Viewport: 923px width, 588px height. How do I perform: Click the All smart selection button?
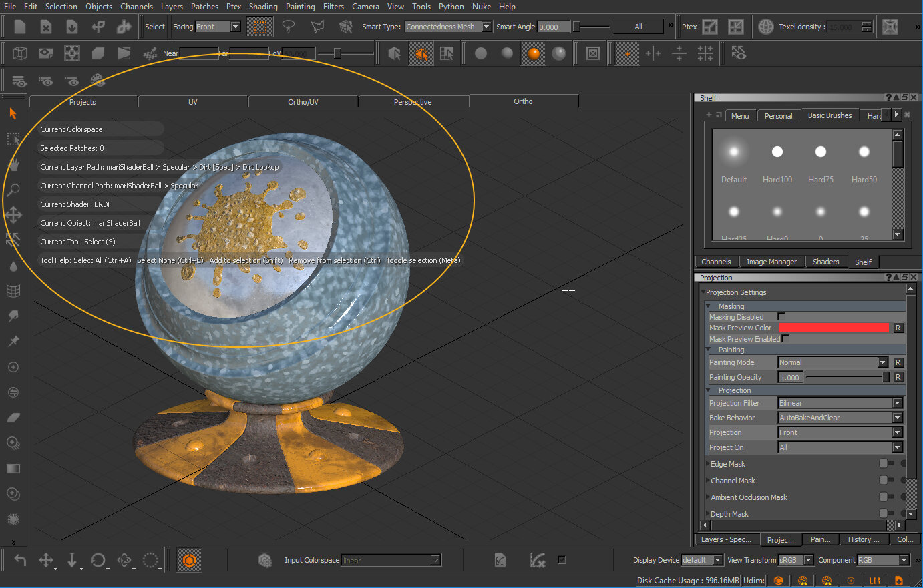click(x=638, y=27)
